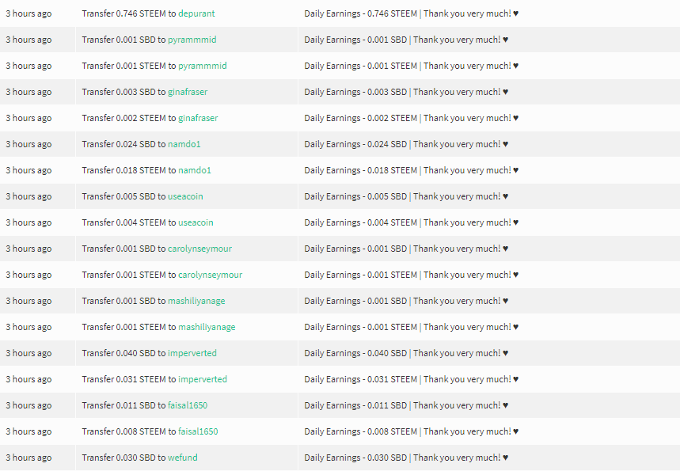The width and height of the screenshot is (680, 471).
Task: Click 'Transfer 0.011 SBD to' text
Action: (x=123, y=405)
